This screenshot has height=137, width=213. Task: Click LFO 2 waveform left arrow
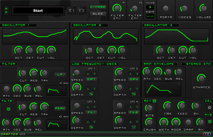[x=131, y=89]
